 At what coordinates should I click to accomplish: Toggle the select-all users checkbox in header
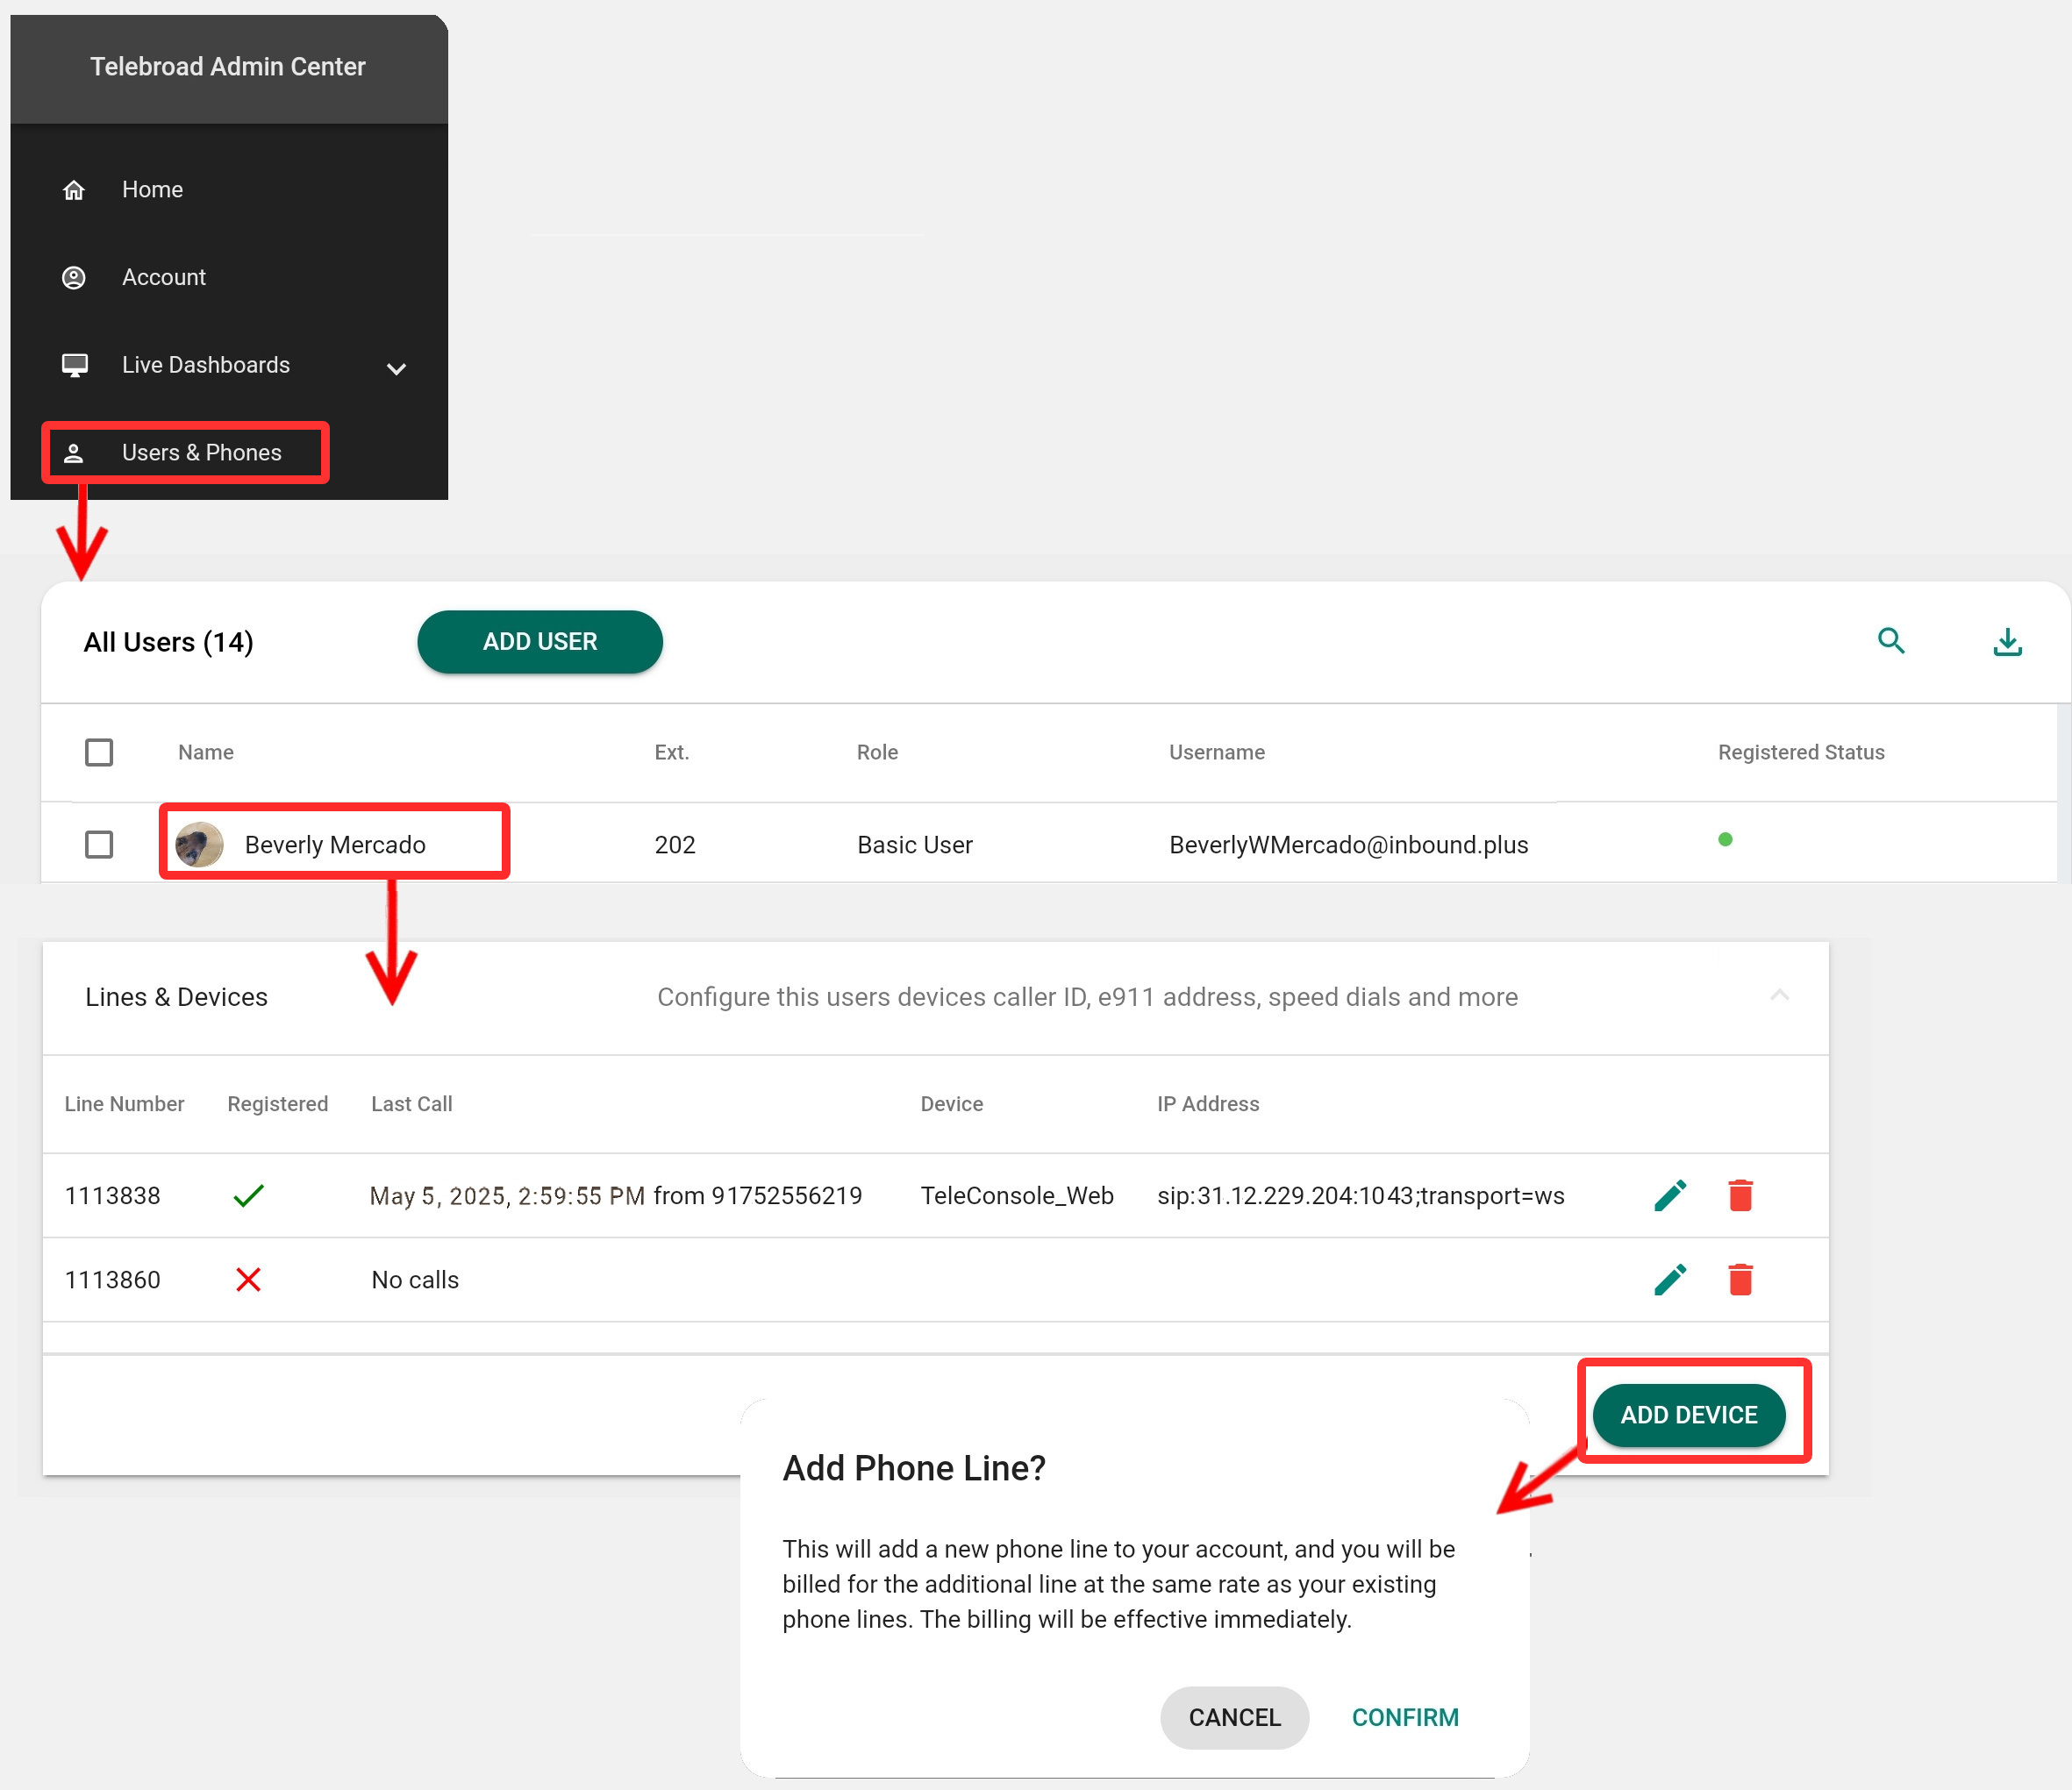coord(99,752)
